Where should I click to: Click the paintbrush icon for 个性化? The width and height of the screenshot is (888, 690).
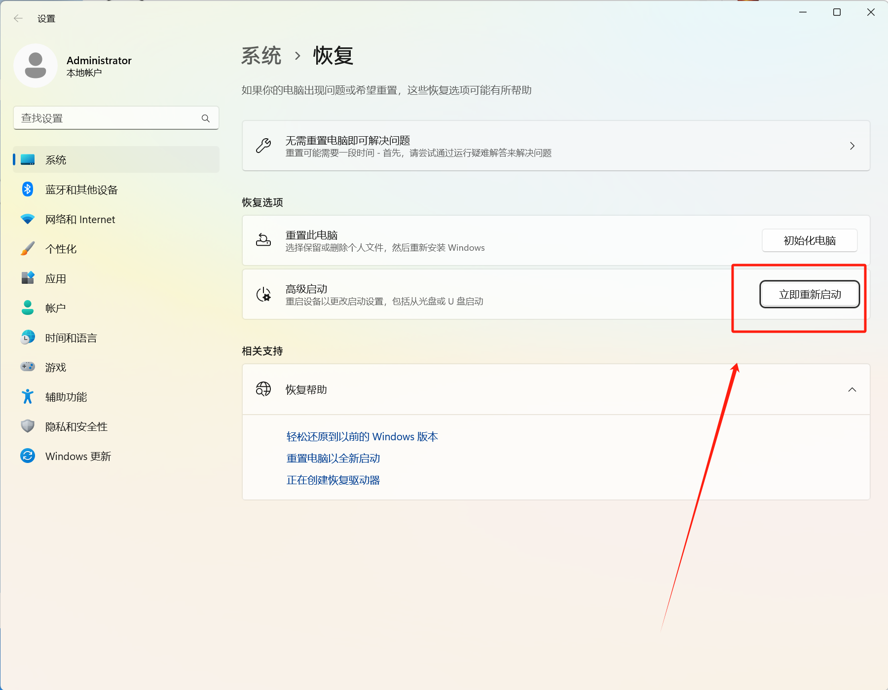(x=28, y=249)
